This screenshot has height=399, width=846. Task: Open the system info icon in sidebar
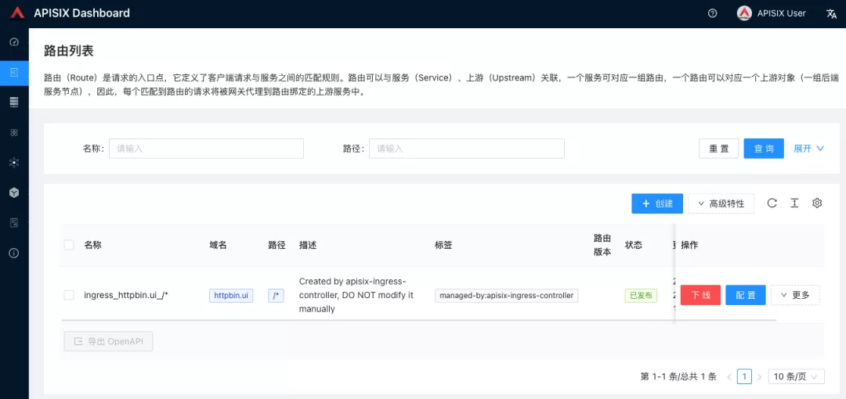15,253
